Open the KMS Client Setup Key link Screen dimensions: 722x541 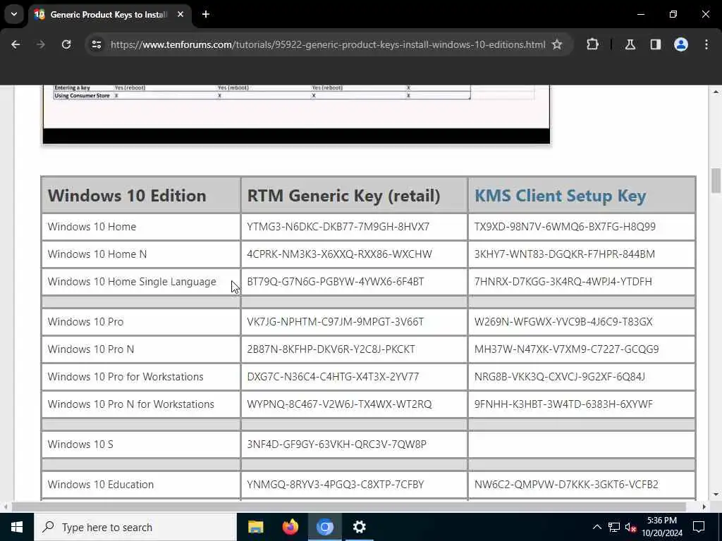click(561, 196)
